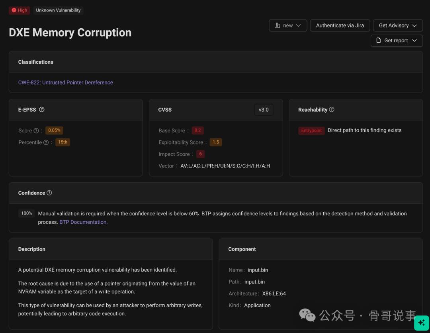The width and height of the screenshot is (430, 333).
Task: Click the document icon in Get report
Action: [x=379, y=41]
